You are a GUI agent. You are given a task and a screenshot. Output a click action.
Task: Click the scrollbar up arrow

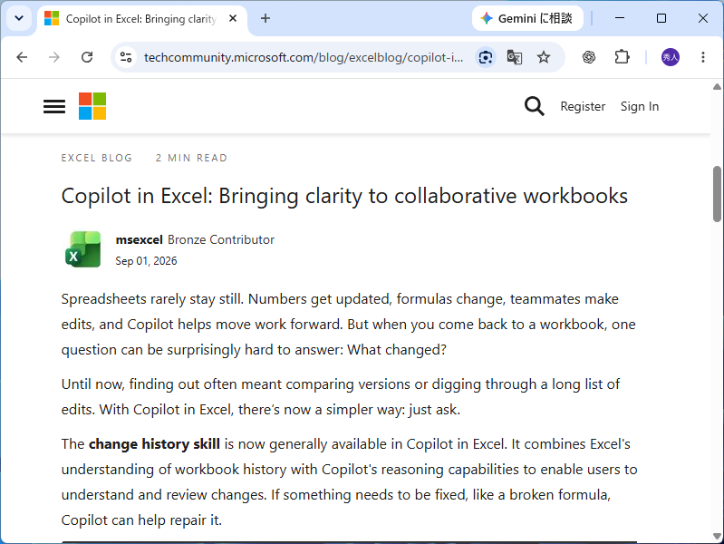717,86
